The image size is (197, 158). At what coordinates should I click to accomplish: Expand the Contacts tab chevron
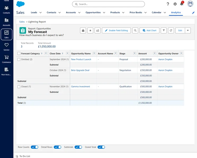(x=60, y=12)
